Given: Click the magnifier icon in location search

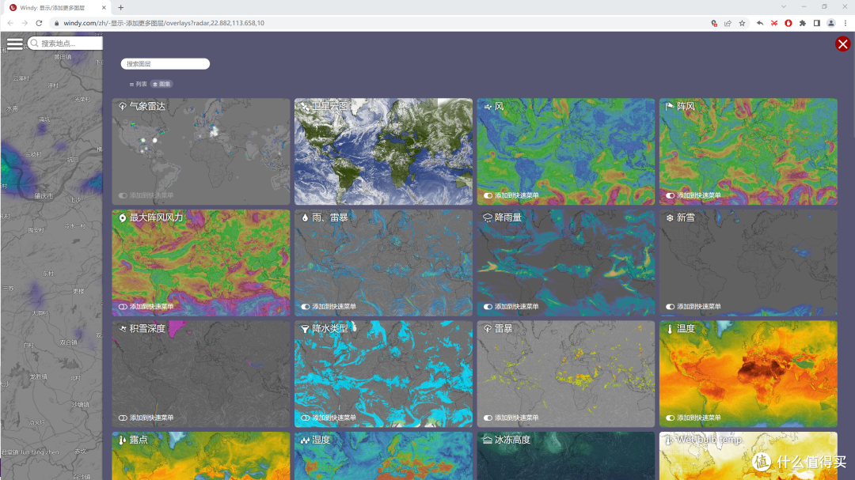Looking at the screenshot, I should coord(35,43).
